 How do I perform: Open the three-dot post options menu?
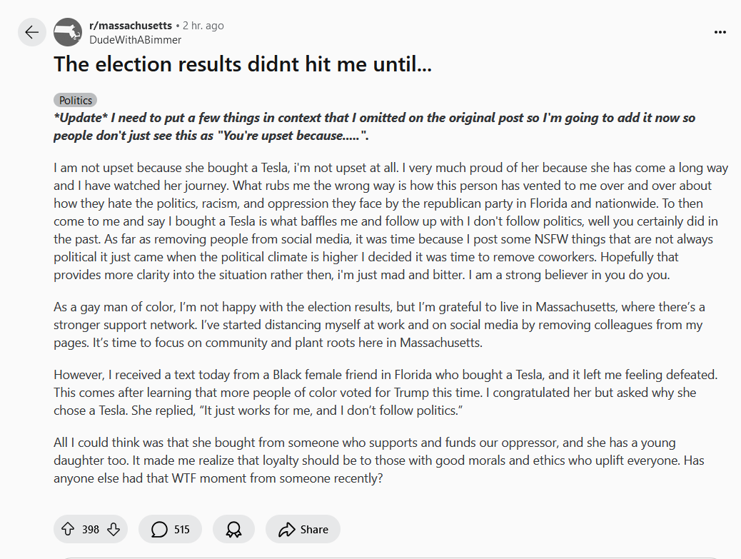[x=720, y=32]
